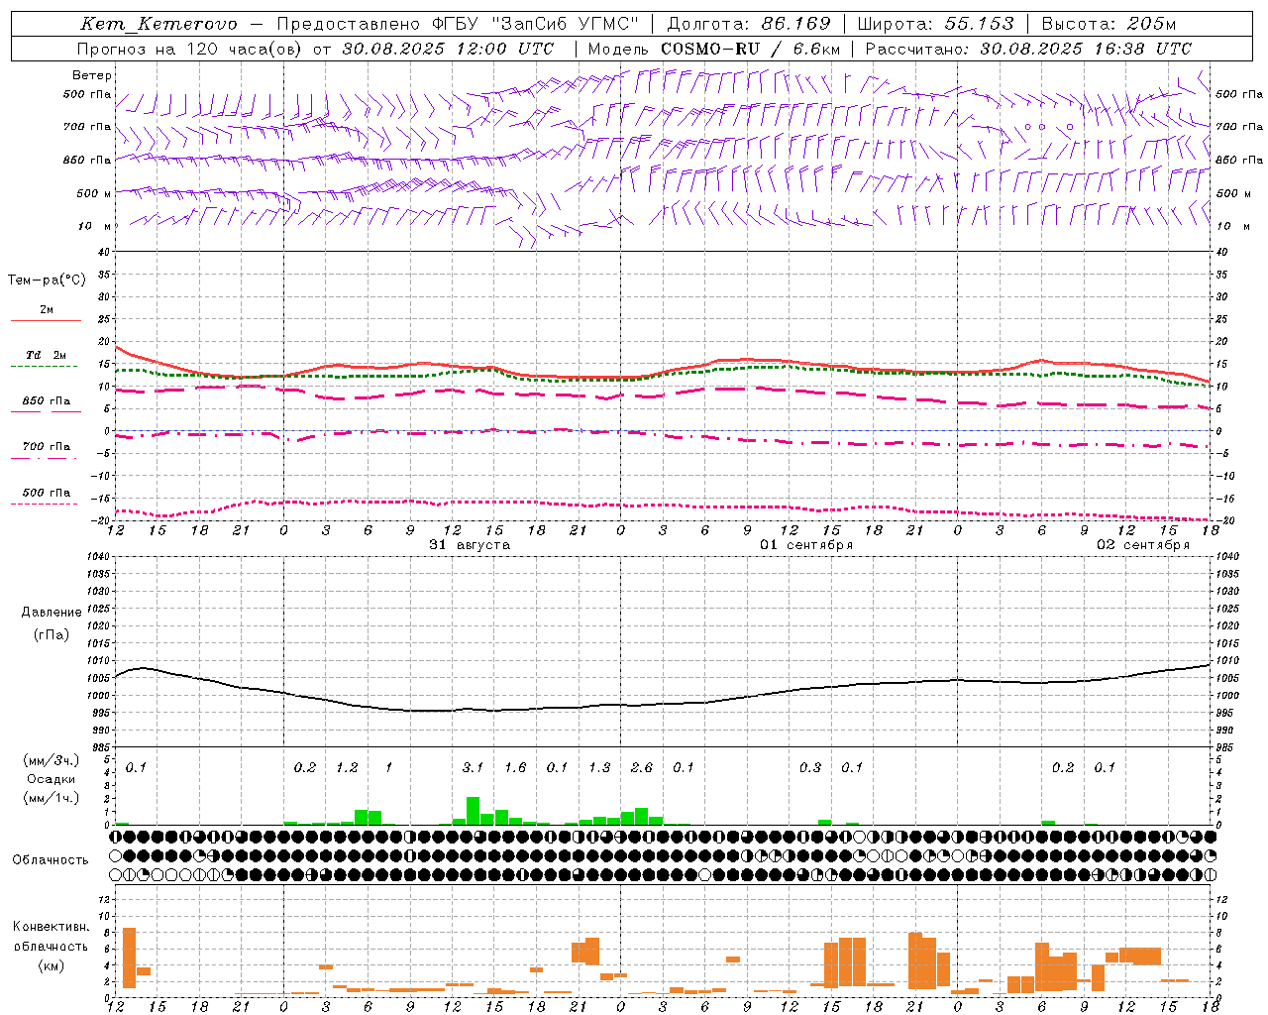Click the '(мм/1ч.)' unit label

pos(51,798)
